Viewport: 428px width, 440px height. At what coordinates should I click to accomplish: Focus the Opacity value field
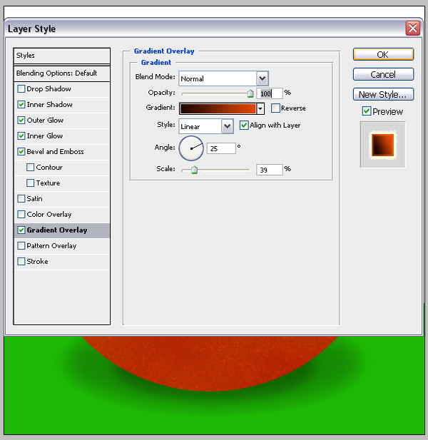pyautogui.click(x=270, y=93)
